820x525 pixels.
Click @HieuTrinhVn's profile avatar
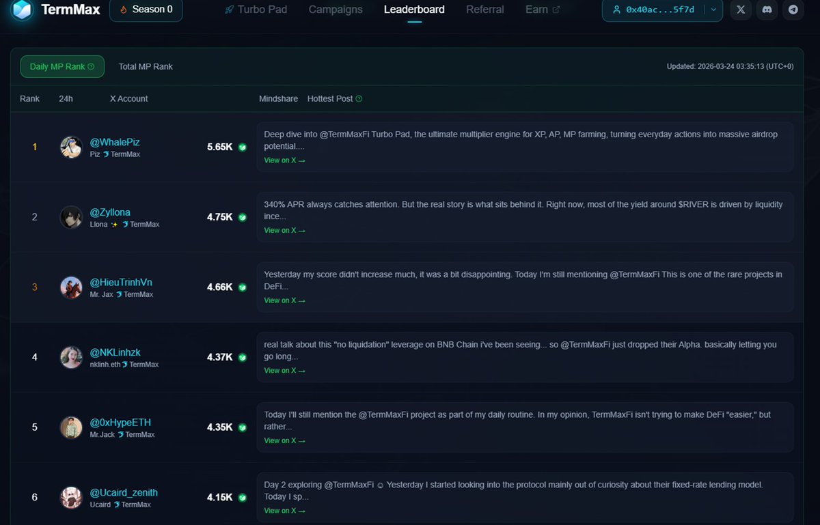click(x=71, y=287)
